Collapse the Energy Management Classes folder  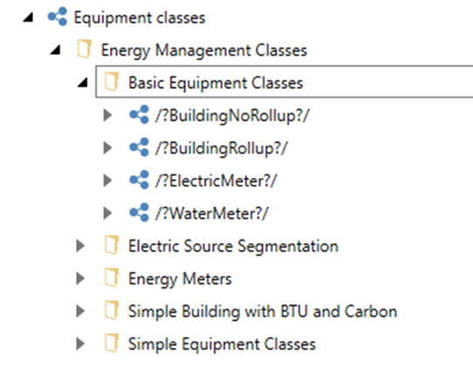tap(56, 50)
